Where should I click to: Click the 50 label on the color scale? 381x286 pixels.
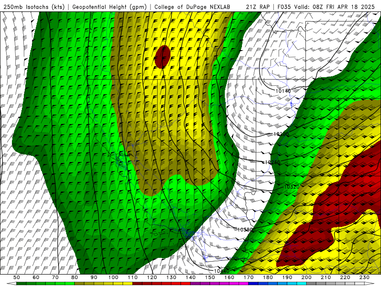17,277
